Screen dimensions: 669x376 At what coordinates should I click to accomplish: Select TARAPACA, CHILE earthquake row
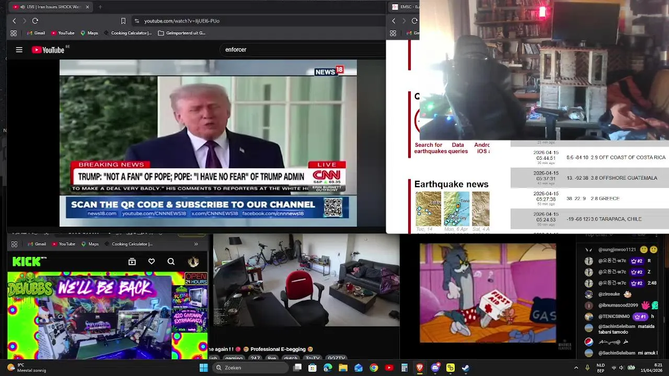[x=590, y=219]
